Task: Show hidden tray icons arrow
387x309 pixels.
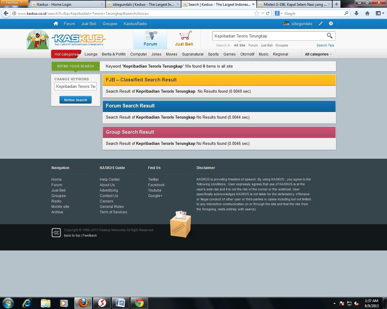Action: click(x=334, y=303)
